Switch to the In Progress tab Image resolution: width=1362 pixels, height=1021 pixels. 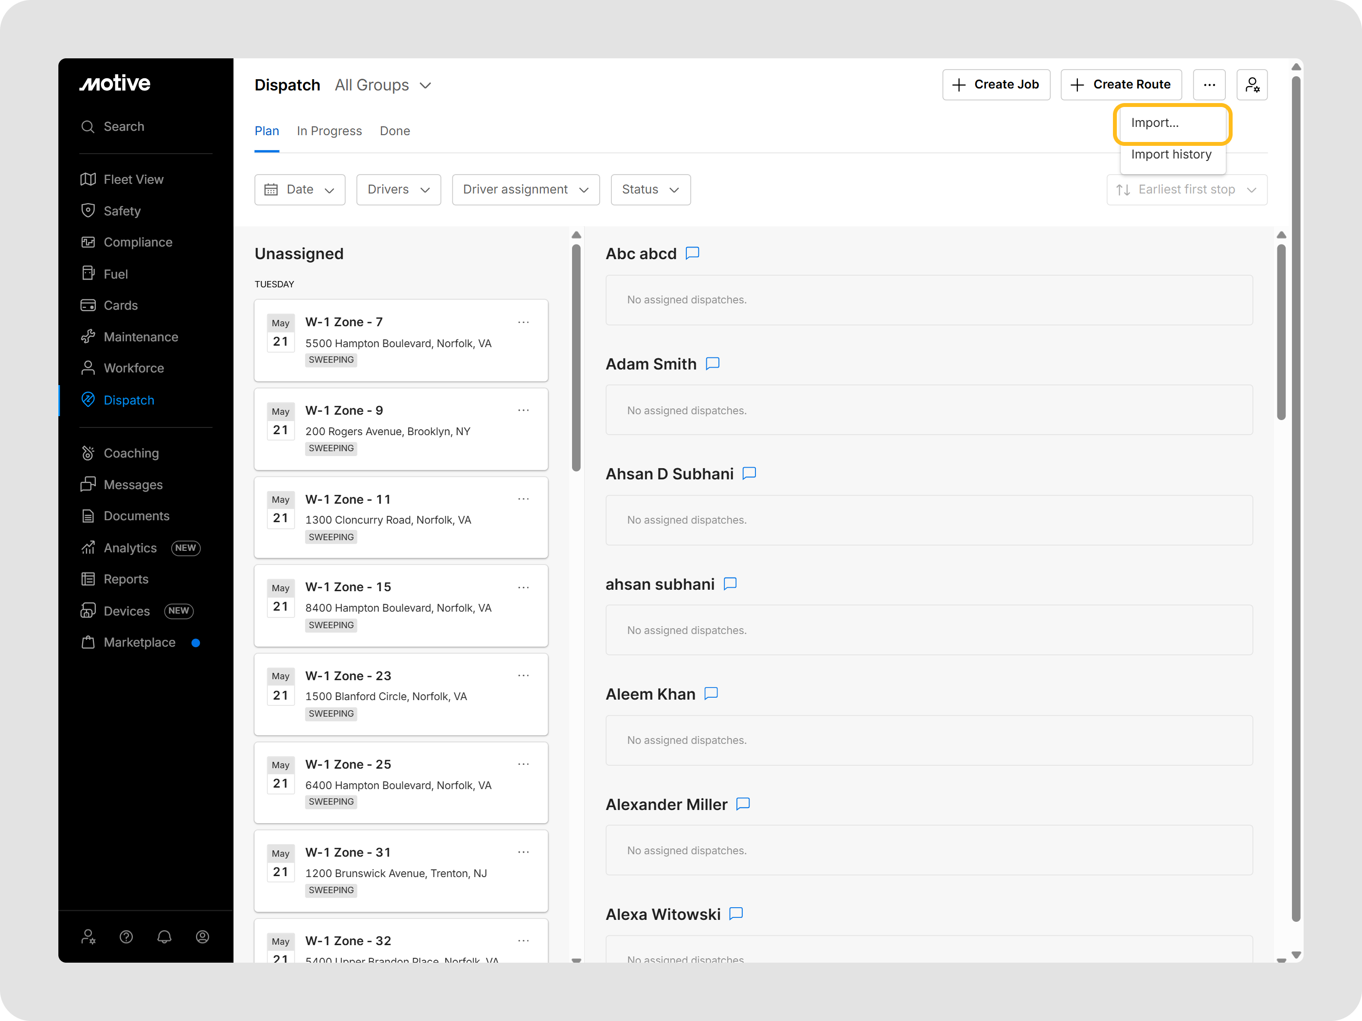coord(329,131)
